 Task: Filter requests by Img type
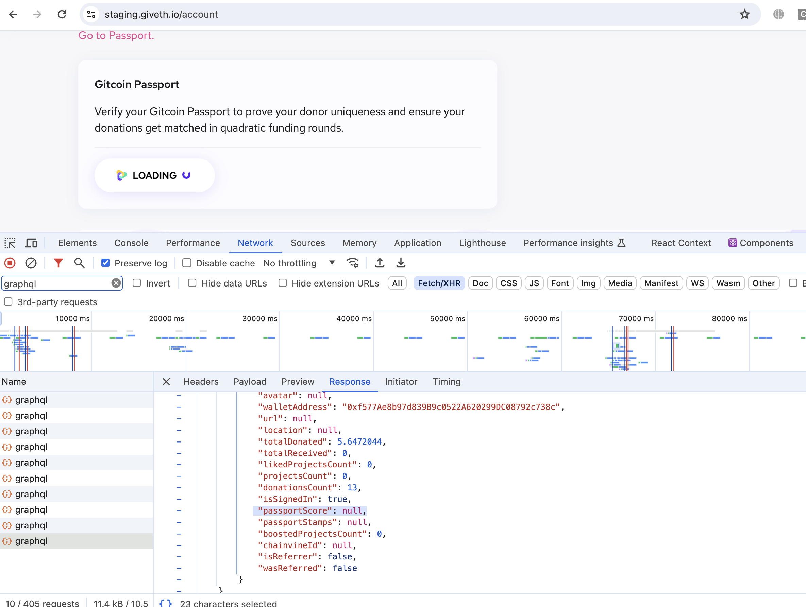(588, 283)
